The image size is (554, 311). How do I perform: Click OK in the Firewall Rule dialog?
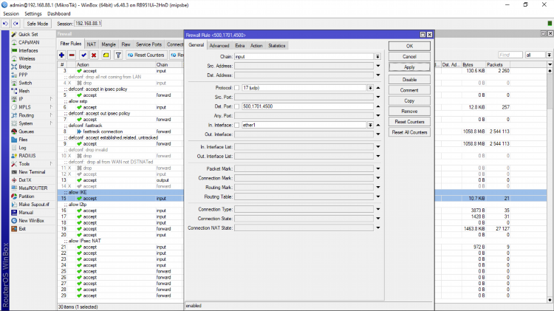pos(409,46)
